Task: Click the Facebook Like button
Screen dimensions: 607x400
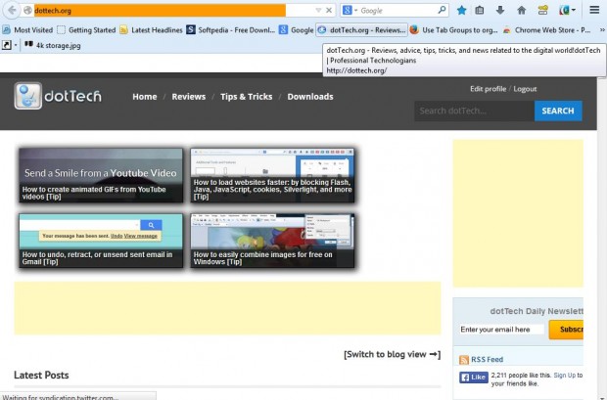Action: click(474, 378)
